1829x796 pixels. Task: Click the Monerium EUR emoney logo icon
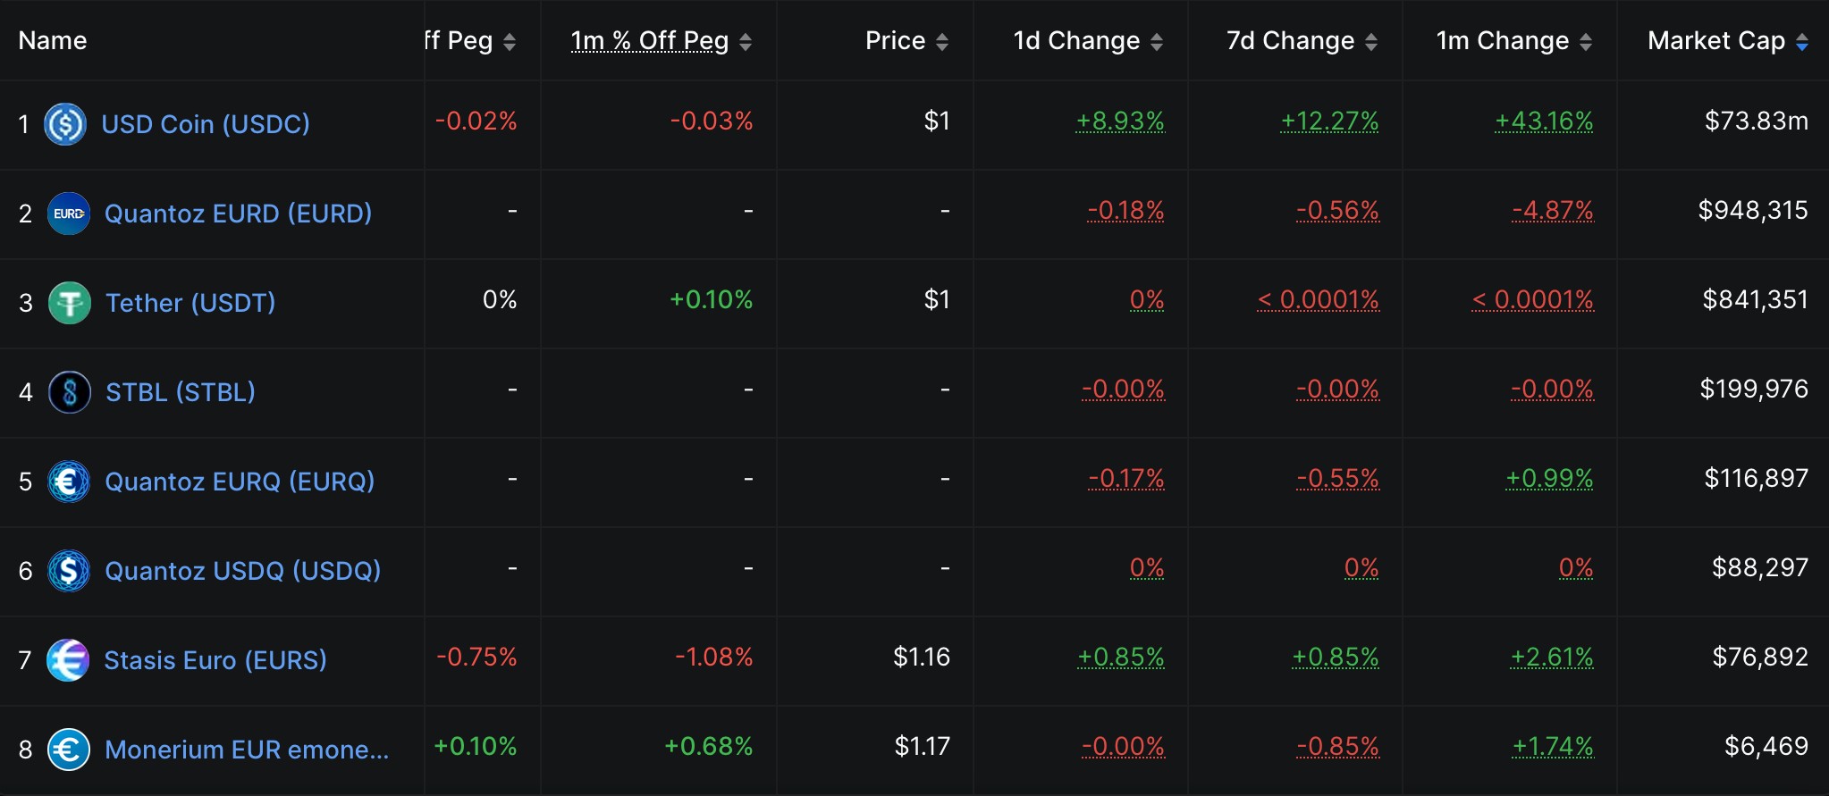[68, 750]
